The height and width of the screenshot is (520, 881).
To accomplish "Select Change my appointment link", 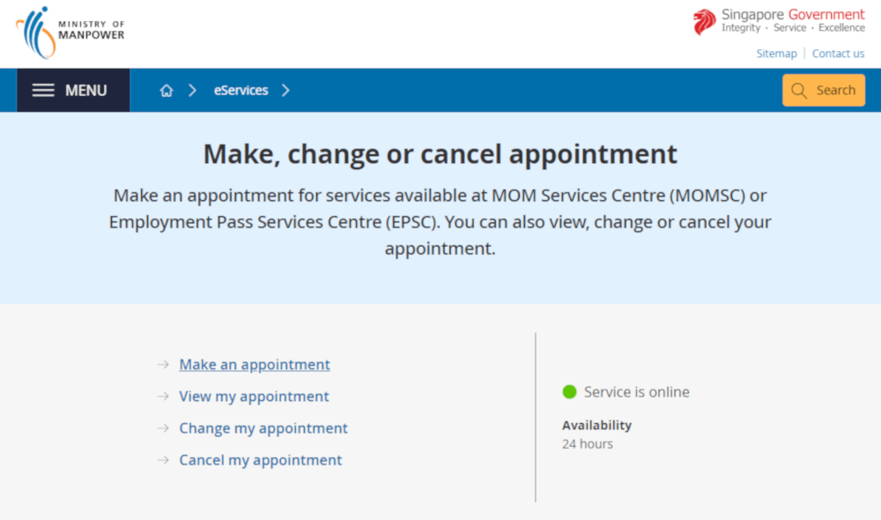I will [x=263, y=428].
